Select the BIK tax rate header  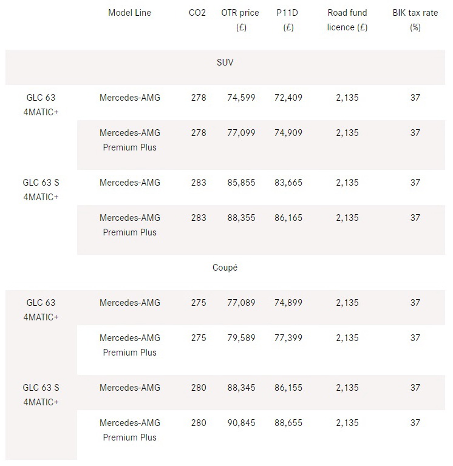tap(415, 20)
